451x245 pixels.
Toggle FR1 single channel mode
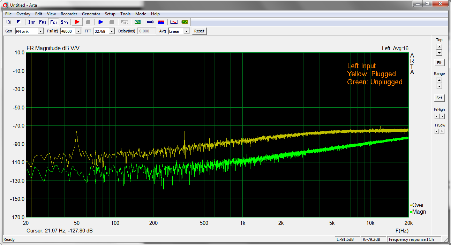(54, 22)
